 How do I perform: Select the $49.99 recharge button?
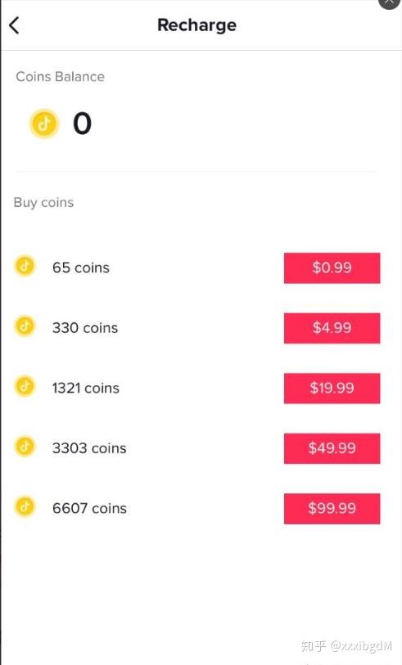[332, 449]
